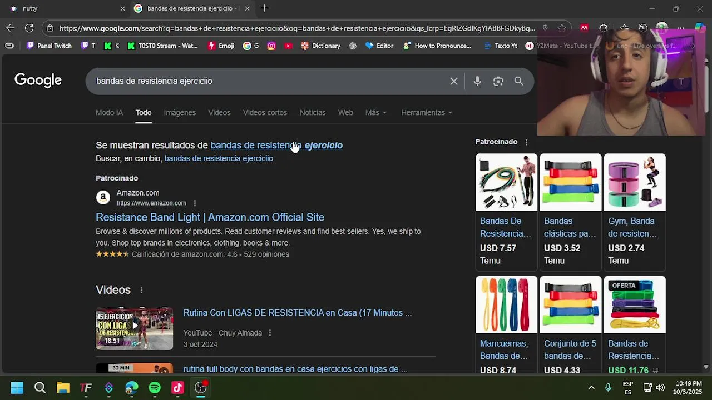Screen dimensions: 712x400
Task: Click the browser address bar URL
Action: coord(297,28)
